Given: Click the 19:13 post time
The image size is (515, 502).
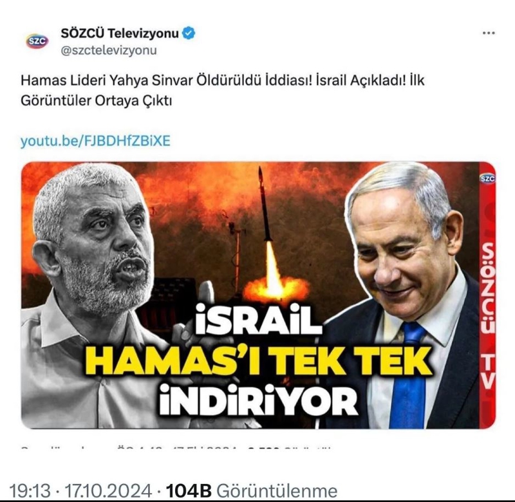Looking at the screenshot, I should click(x=30, y=491).
